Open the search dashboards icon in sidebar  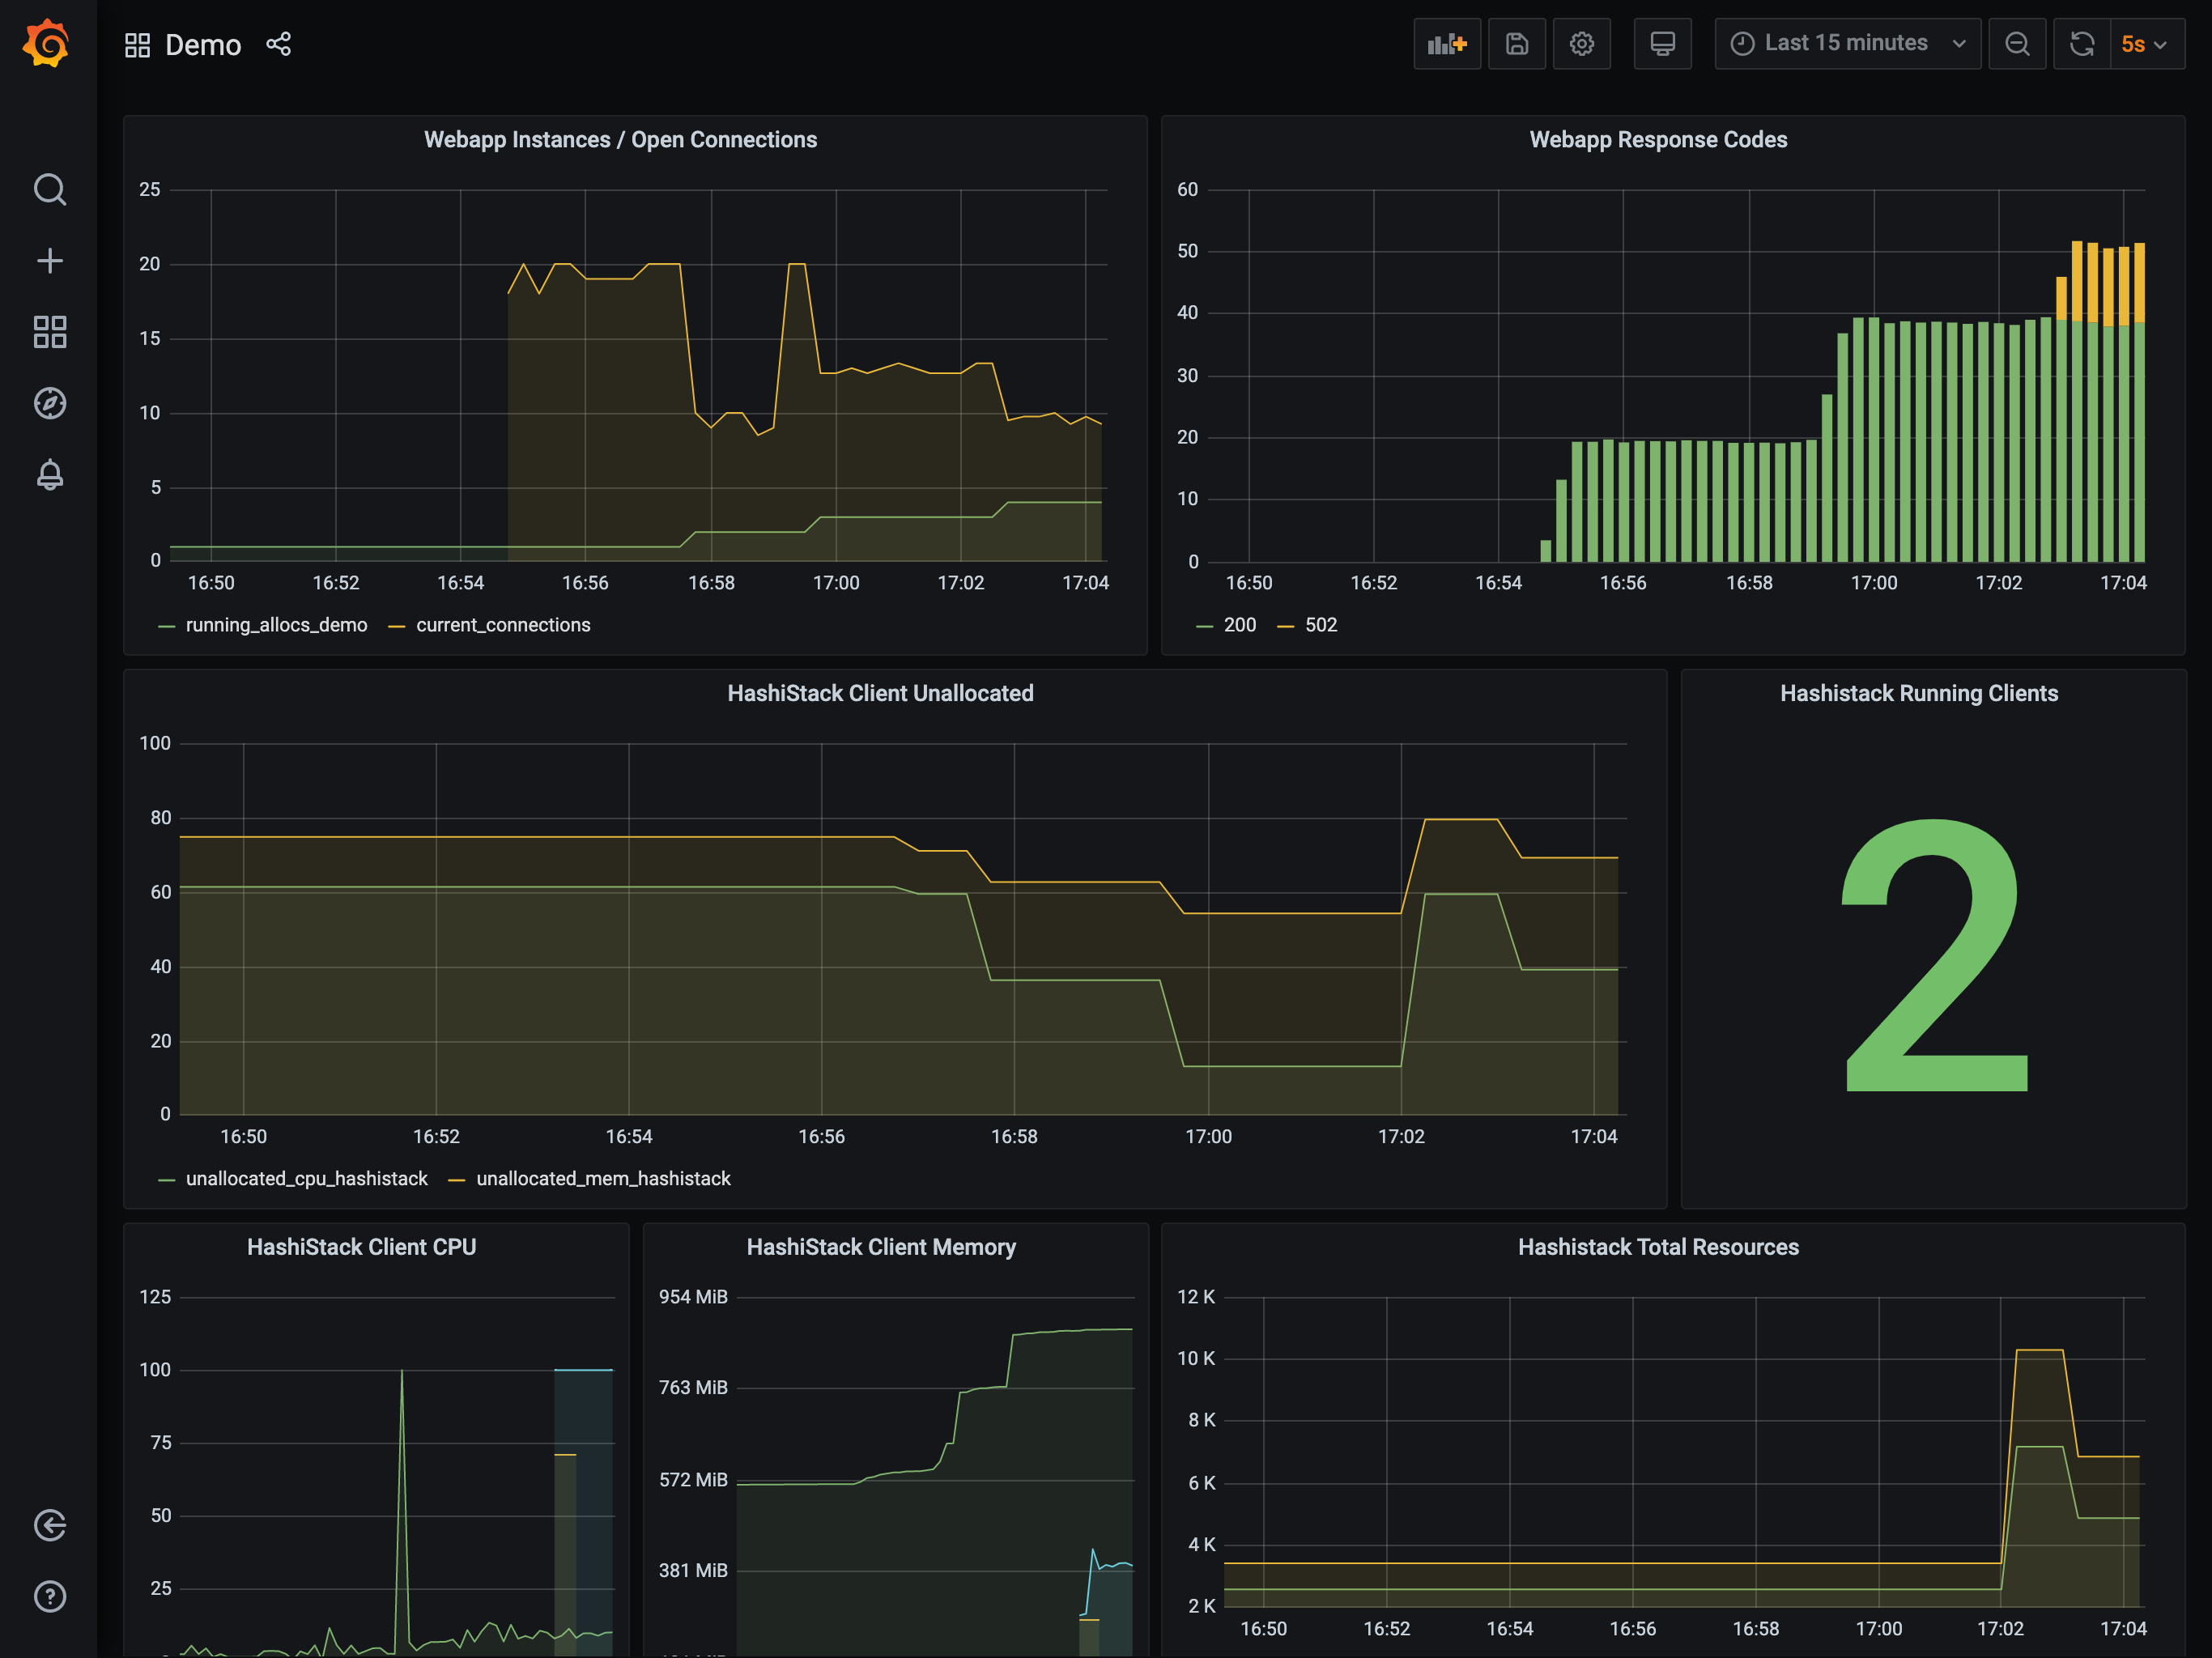(x=49, y=189)
